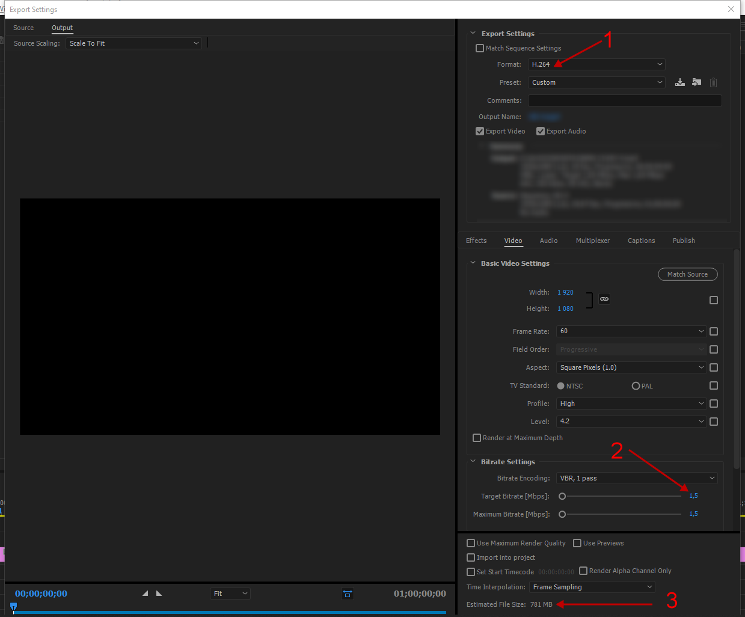Toggle the width-height chain link icon
745x617 pixels.
point(604,299)
